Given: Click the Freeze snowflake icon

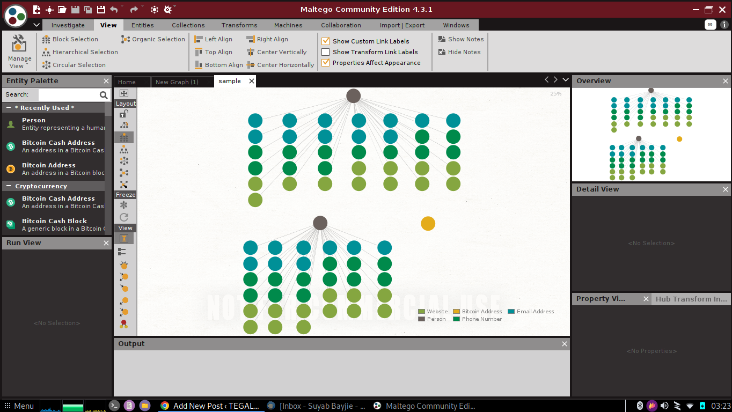Looking at the screenshot, I should point(125,204).
